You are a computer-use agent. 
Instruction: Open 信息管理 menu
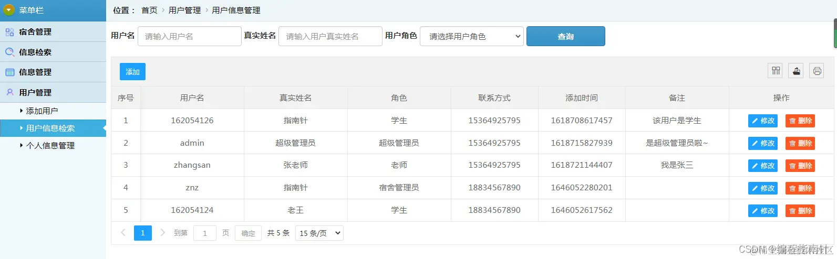coord(53,72)
